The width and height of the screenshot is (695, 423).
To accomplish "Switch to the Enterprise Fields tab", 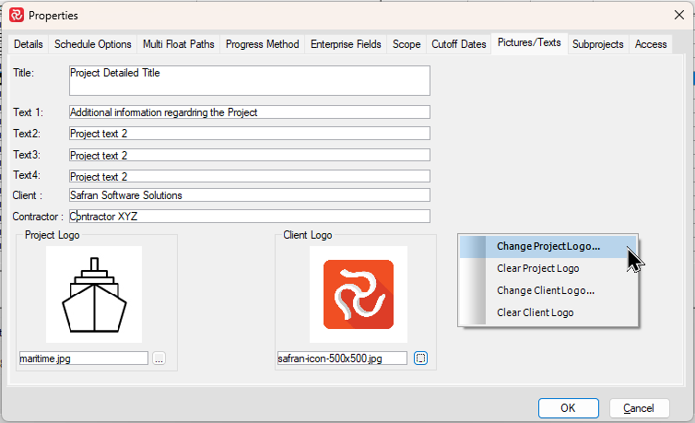I will (346, 44).
